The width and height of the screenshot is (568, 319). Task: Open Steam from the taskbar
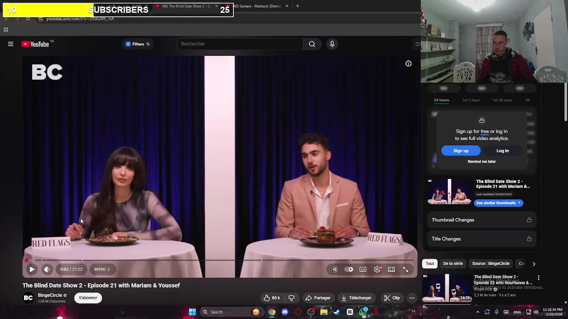[337, 312]
